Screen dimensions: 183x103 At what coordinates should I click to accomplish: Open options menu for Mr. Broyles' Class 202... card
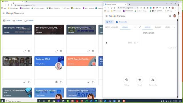(x=61, y=27)
